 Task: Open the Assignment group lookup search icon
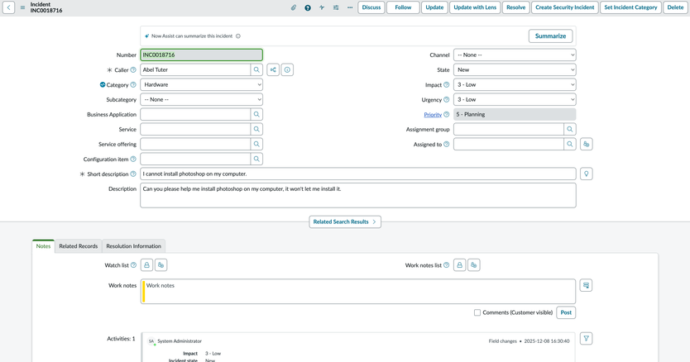pyautogui.click(x=569, y=130)
